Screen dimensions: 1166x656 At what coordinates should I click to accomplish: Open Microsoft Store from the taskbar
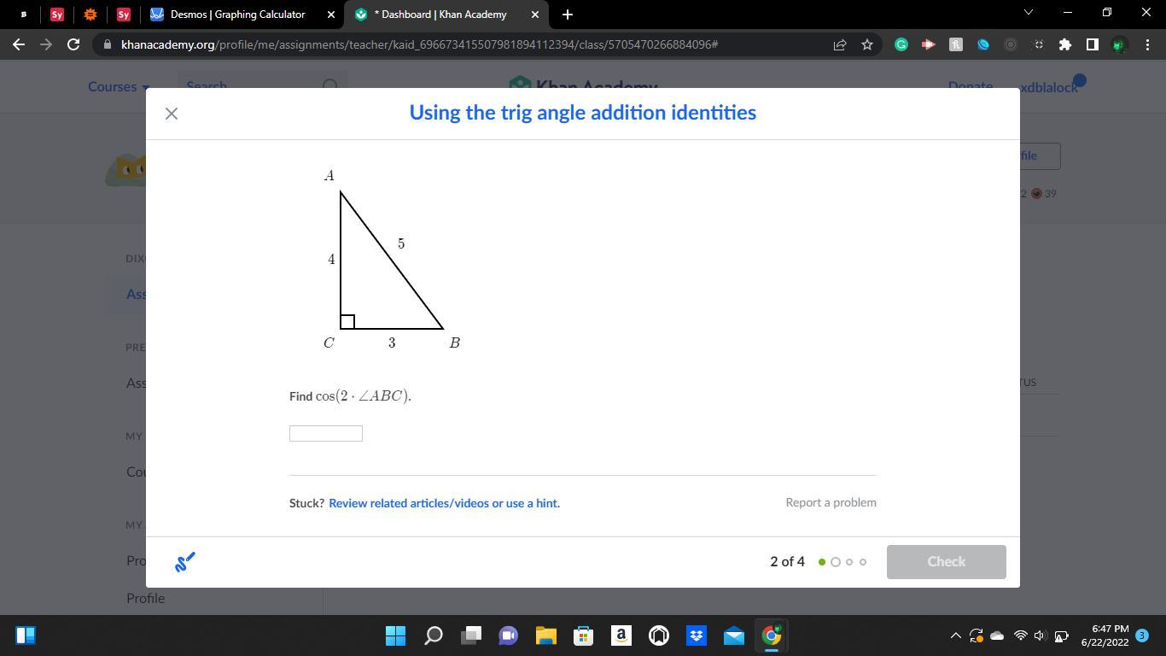pos(583,635)
